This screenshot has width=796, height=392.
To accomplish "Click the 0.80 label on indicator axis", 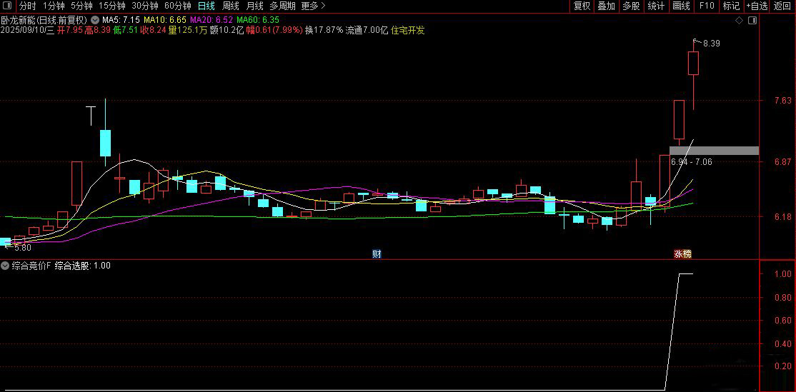I will point(784,297).
